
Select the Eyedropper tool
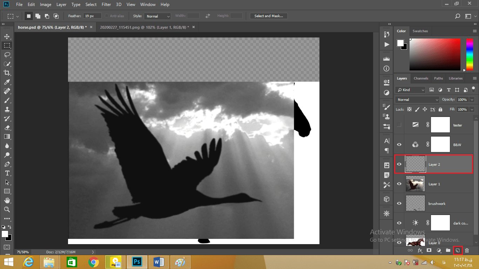tap(7, 82)
